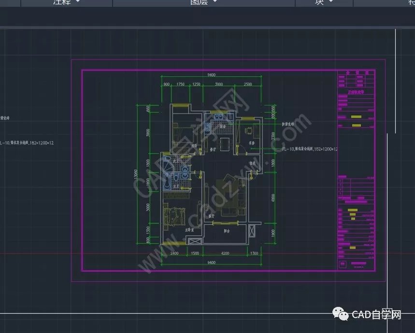Select the top 9400 overall dimension text
415x333 pixels.
(x=212, y=75)
